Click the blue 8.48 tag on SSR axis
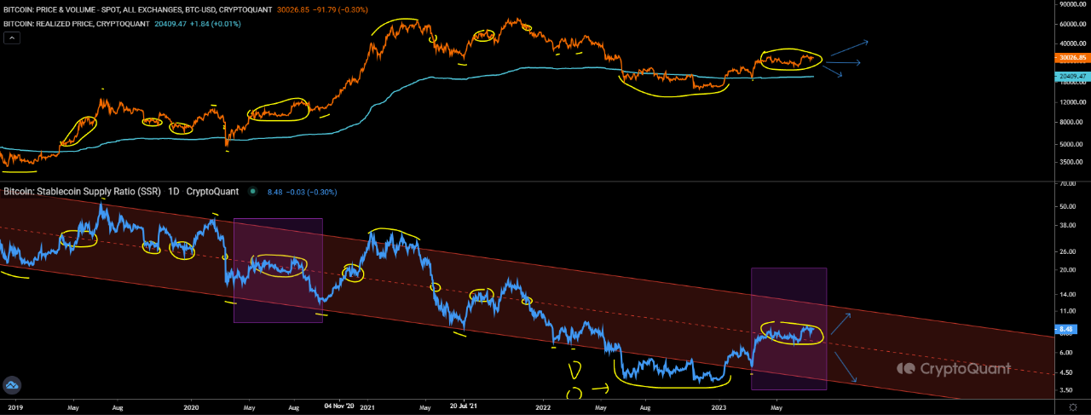 click(x=1066, y=329)
